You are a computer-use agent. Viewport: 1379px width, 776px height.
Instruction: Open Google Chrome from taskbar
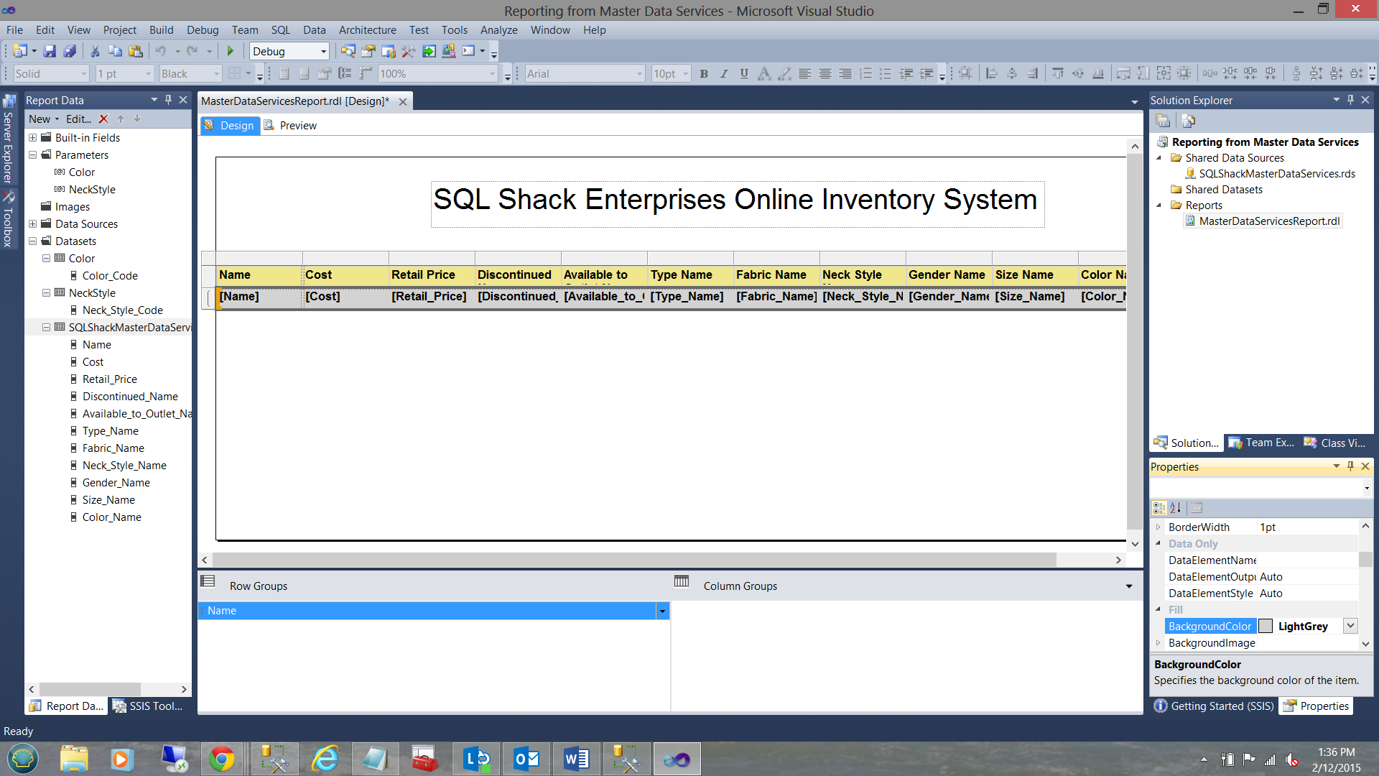221,759
